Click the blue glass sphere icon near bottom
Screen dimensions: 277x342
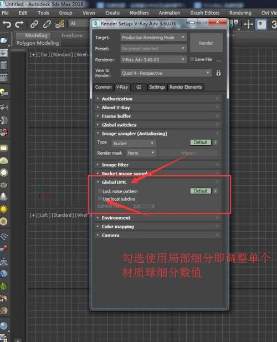(x=4, y=326)
